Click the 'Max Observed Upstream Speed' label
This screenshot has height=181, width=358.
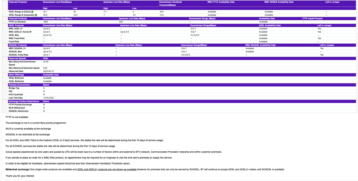coord(24,68)
